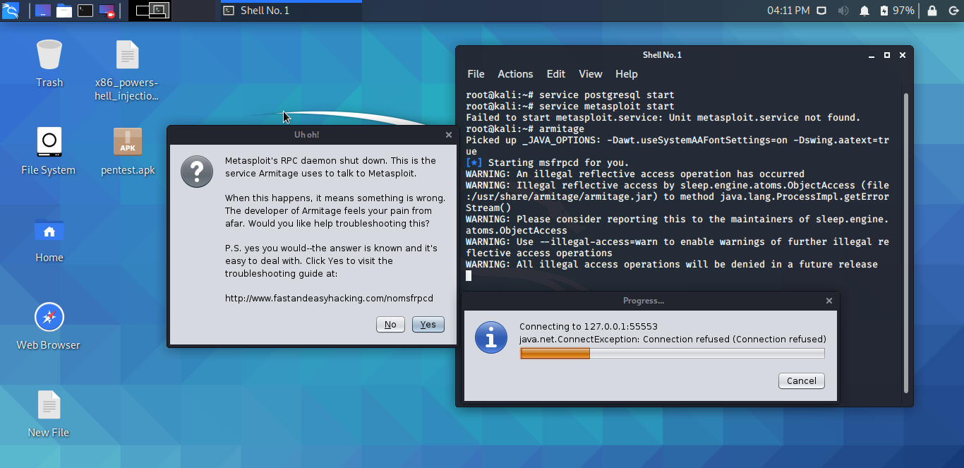Viewport: 964px width, 468px height.
Task: Click the orange connection progress bar
Action: pos(555,353)
